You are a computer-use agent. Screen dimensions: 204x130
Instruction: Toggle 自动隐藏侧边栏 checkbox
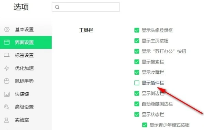[x=137, y=104]
